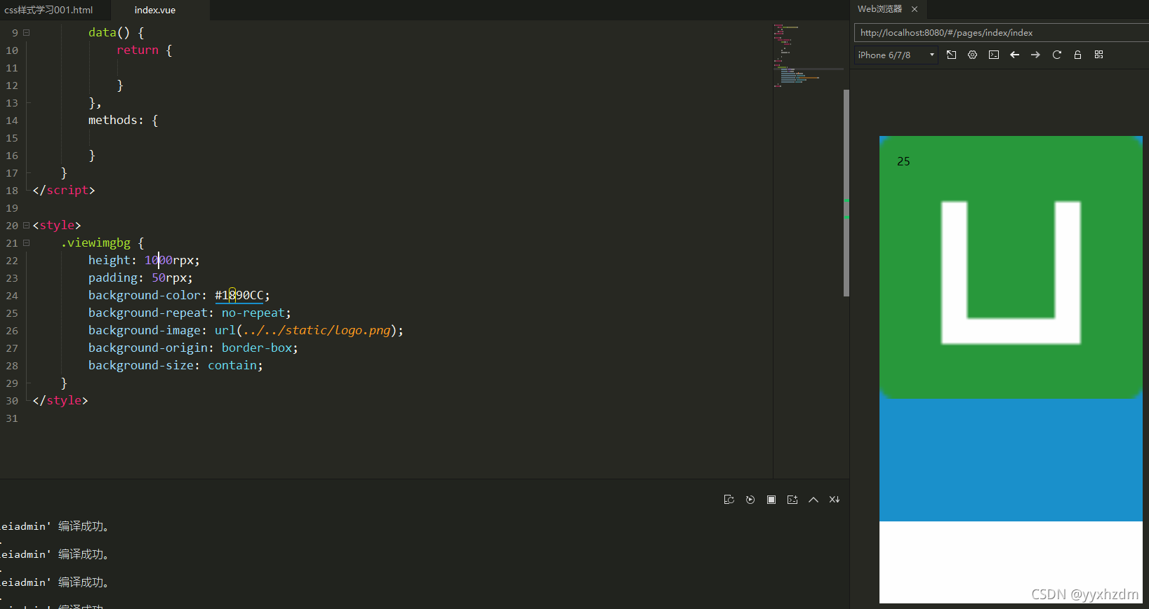Toggle the lock icon in browser toolbar
Screen dimensions: 1149x609
[1077, 55]
